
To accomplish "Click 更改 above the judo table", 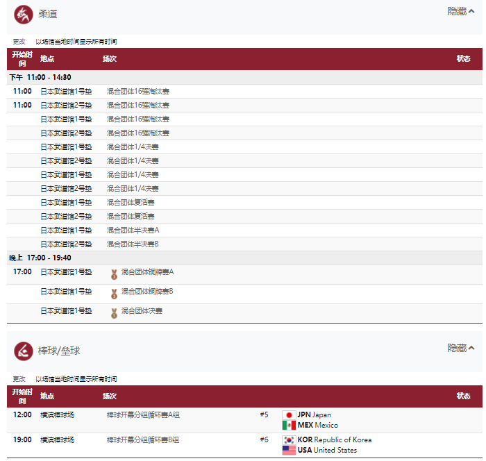I will [x=19, y=42].
